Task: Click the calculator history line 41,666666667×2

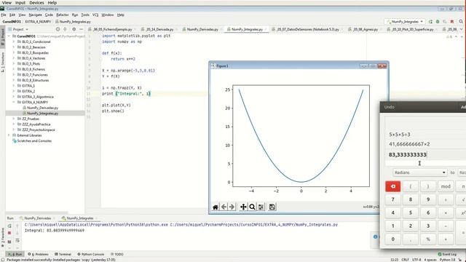Action: [x=409, y=144]
